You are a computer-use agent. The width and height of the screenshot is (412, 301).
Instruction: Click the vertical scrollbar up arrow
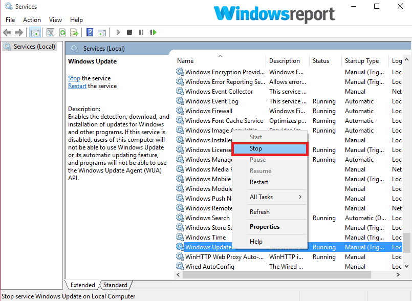pos(406,60)
